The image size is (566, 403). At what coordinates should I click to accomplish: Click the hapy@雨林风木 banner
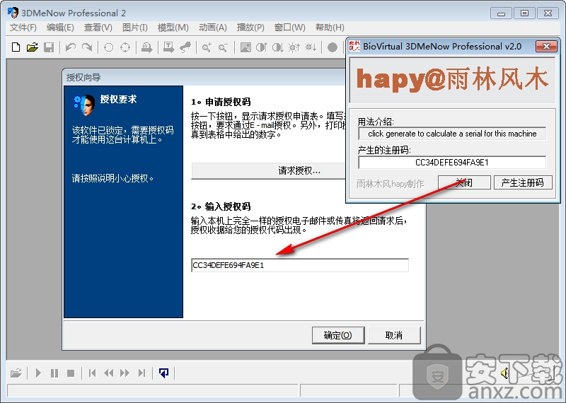tap(452, 80)
